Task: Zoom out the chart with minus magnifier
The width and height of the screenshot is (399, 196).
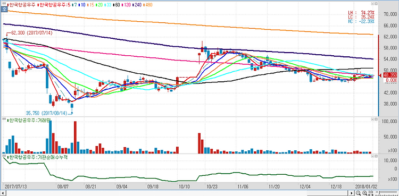Action: pyautogui.click(x=358, y=193)
